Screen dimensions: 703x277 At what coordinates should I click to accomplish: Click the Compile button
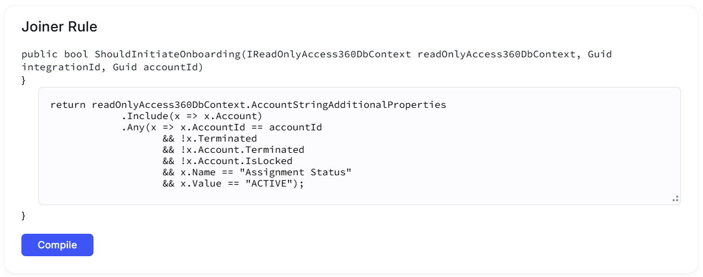click(x=57, y=245)
